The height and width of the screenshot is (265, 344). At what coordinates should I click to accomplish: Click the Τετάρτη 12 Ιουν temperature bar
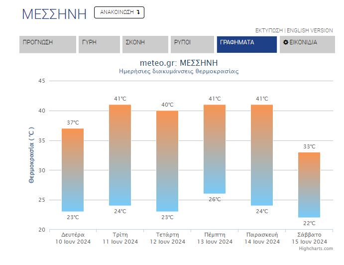(167, 161)
